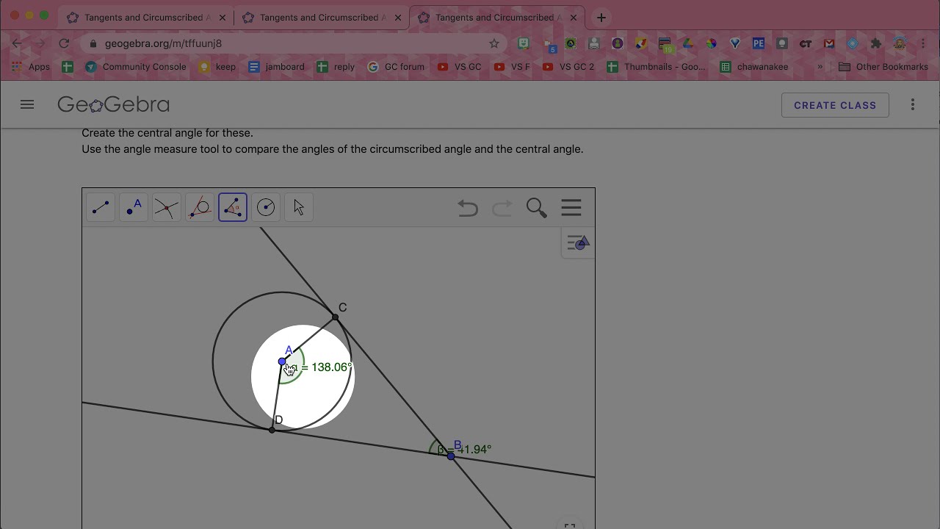
Task: Redo the construction step
Action: [502, 209]
